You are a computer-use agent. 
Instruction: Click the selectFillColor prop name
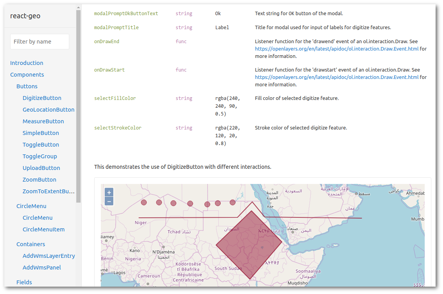[115, 98]
